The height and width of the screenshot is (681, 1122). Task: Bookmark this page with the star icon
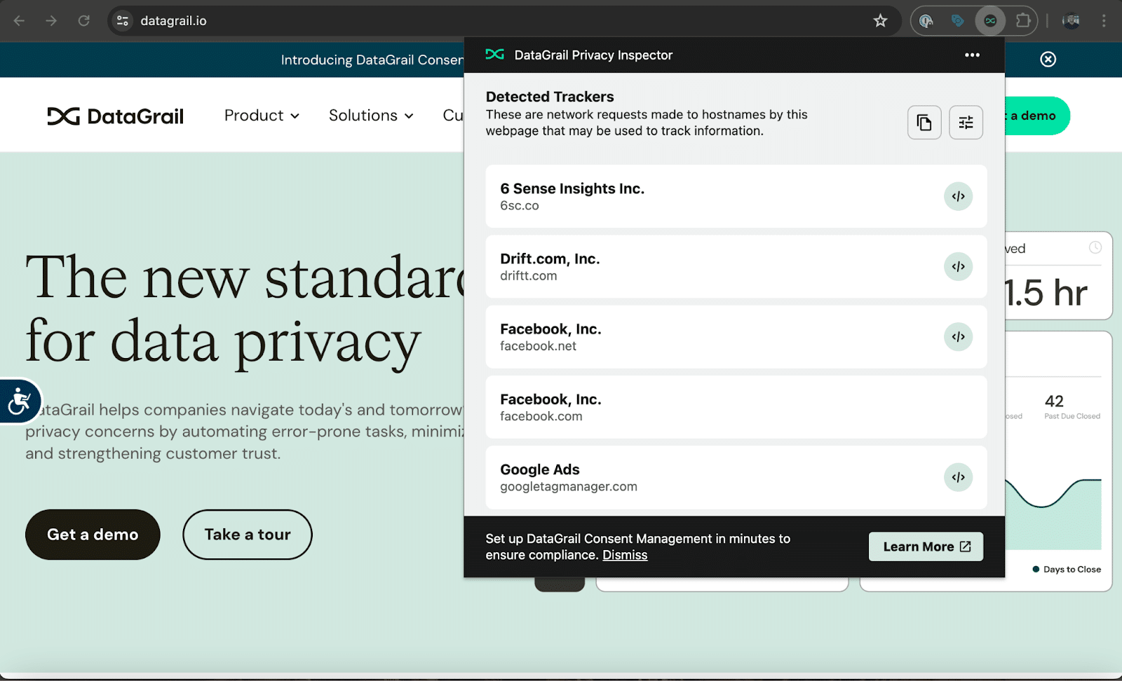(880, 21)
